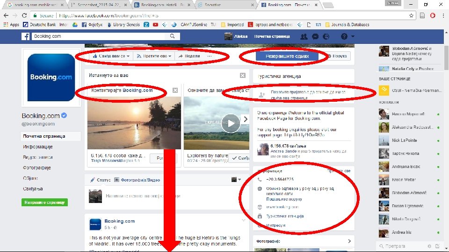The image size is (449, 252).
Task: Switch to the Socrative browser tab
Action: point(226,5)
